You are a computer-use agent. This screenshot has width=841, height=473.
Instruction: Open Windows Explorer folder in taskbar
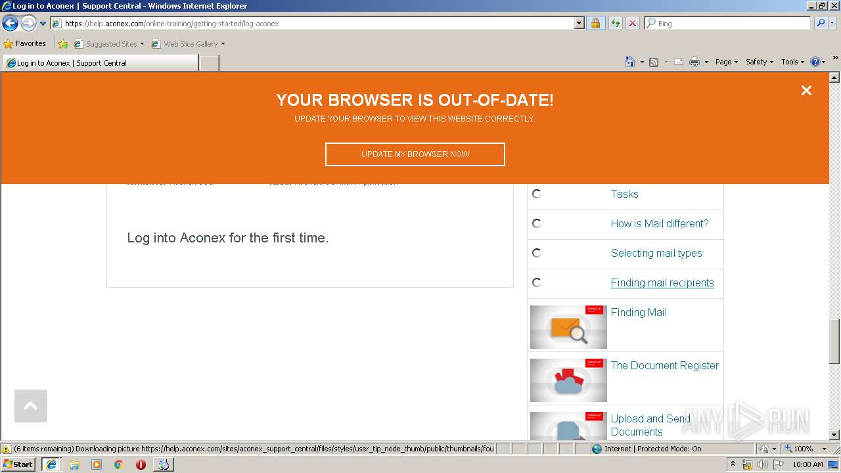(x=74, y=464)
